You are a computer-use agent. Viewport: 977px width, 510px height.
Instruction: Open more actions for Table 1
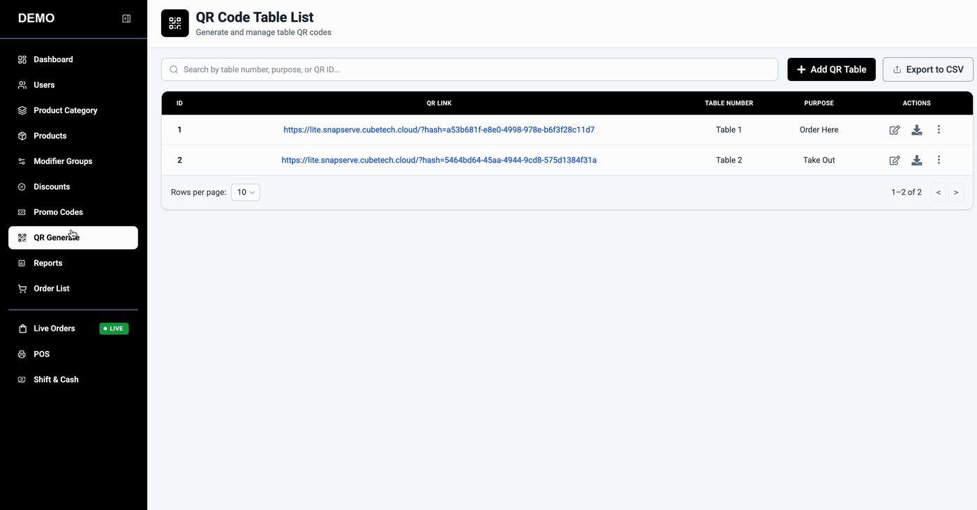click(x=939, y=130)
